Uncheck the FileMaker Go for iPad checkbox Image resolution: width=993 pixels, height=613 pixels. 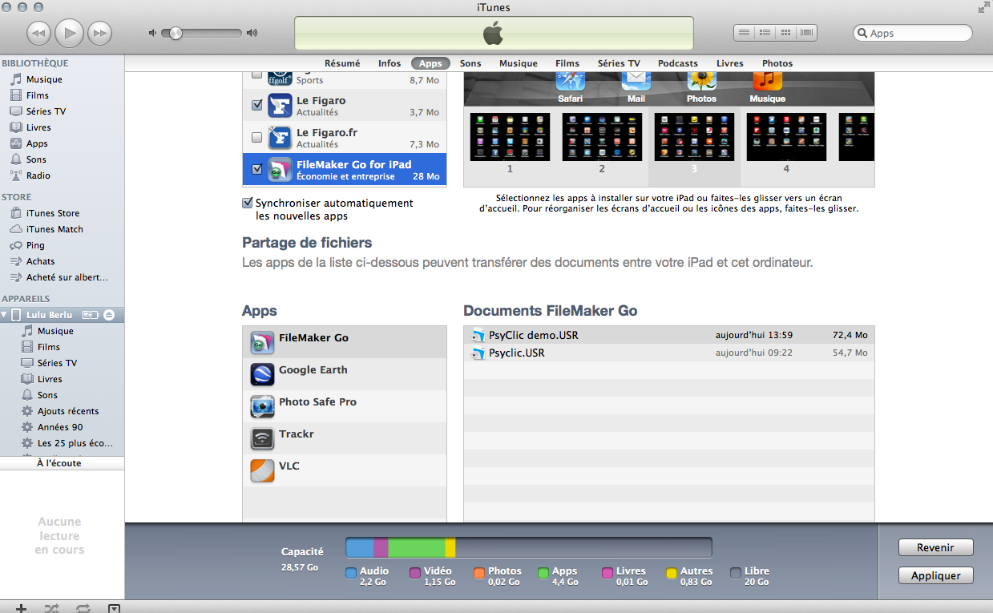coord(256,169)
